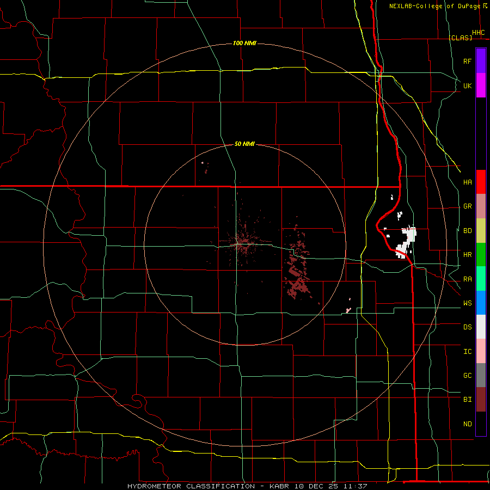The width and height of the screenshot is (490, 490).
Task: Click the 11:37 timestamp in footer
Action: tap(354, 486)
